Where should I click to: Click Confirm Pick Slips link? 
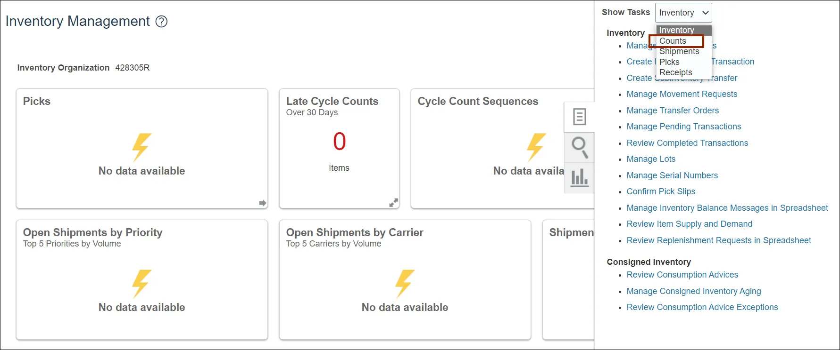[661, 191]
